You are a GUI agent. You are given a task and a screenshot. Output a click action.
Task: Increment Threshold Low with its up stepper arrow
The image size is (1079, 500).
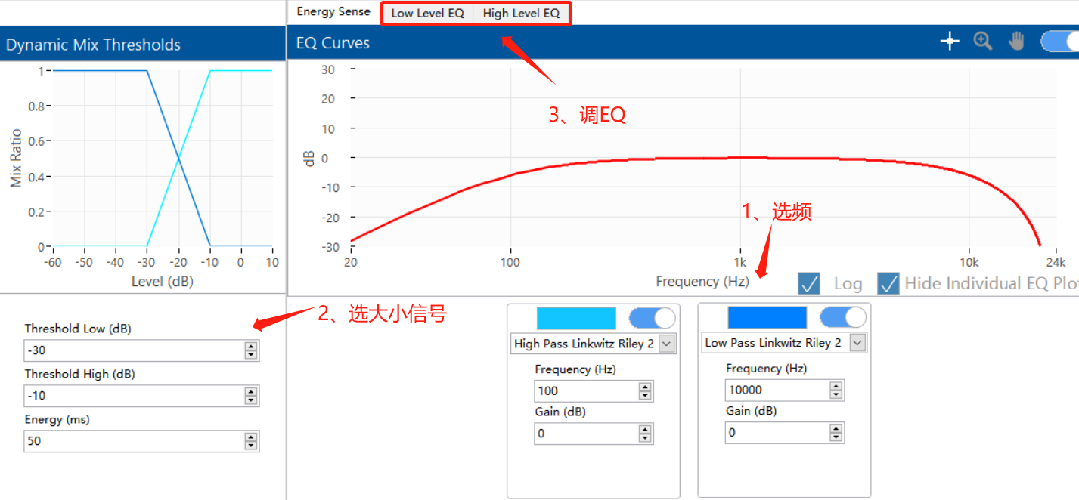coord(251,347)
